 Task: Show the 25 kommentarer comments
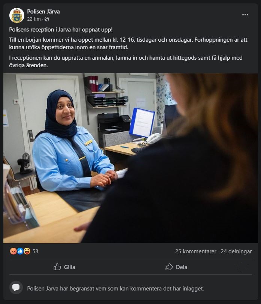point(195,251)
